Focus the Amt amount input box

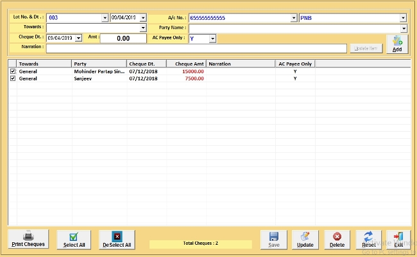pyautogui.click(x=124, y=39)
